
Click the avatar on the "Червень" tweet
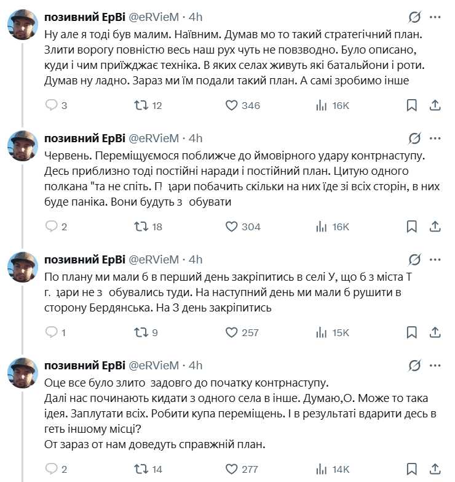23,147
